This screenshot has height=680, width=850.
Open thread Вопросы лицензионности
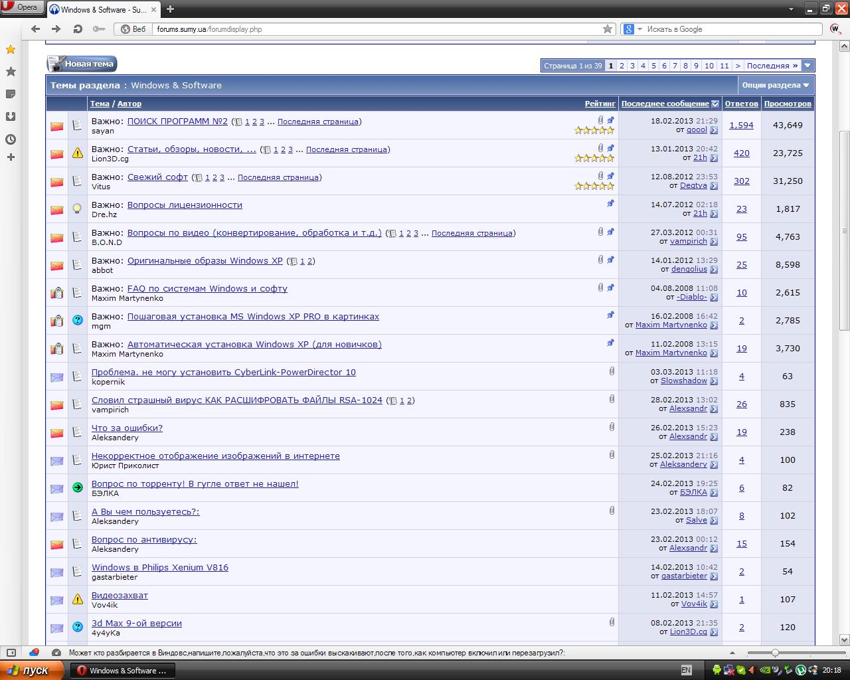(x=185, y=205)
